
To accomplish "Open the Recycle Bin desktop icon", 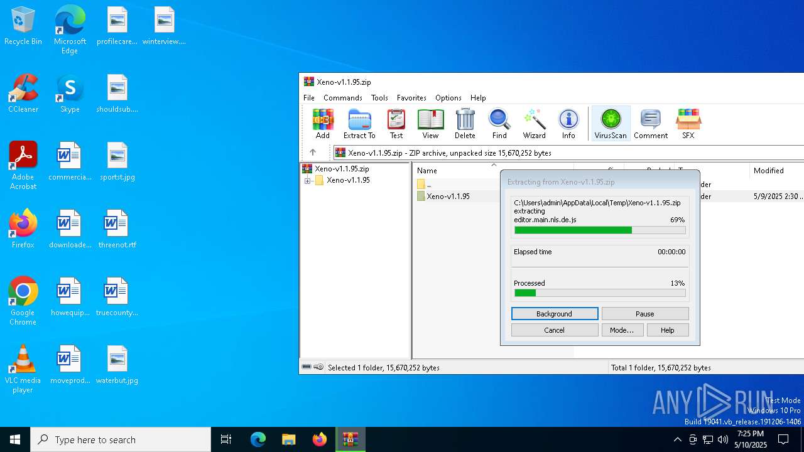I will point(23,26).
